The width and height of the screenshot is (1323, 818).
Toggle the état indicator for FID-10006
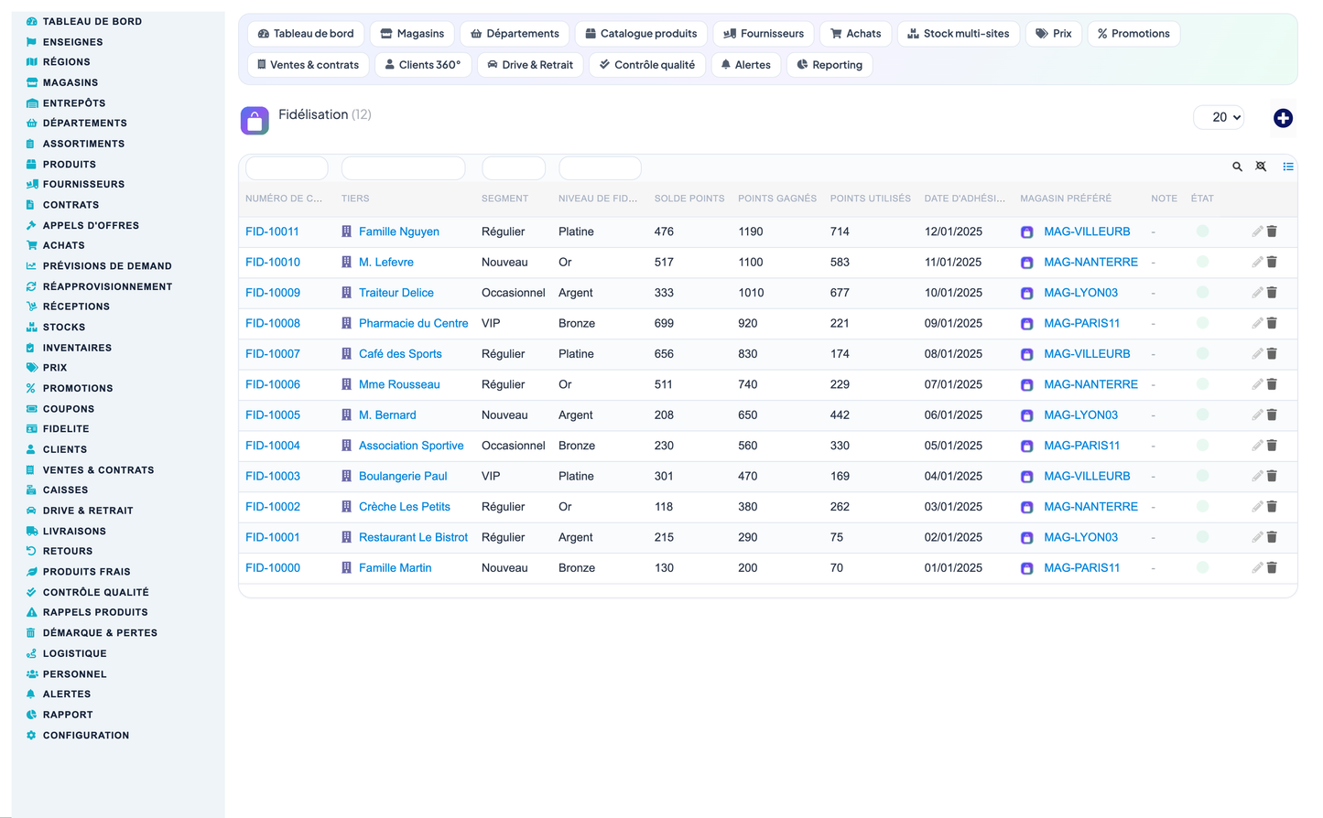coord(1202,384)
